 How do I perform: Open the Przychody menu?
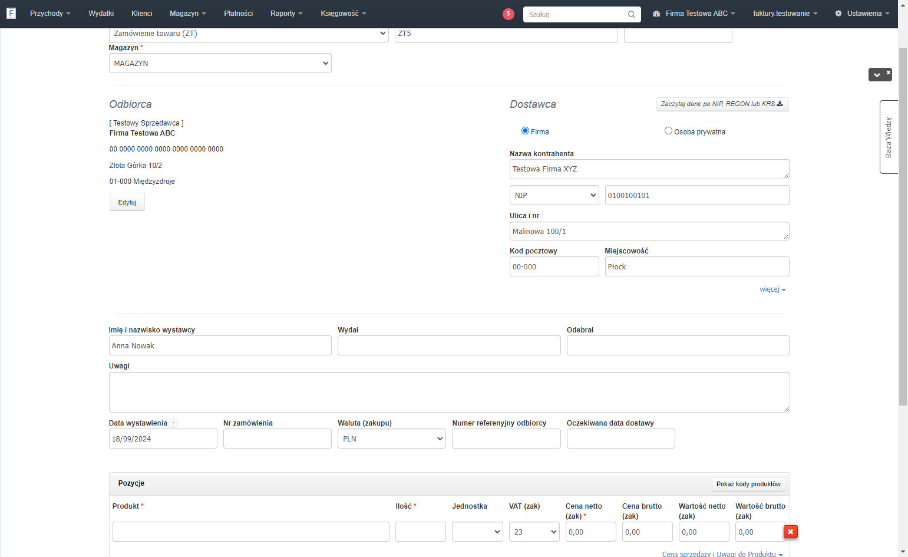(x=50, y=14)
